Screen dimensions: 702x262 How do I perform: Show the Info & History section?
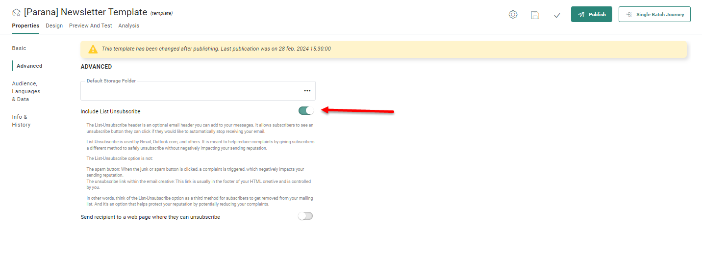coord(21,121)
